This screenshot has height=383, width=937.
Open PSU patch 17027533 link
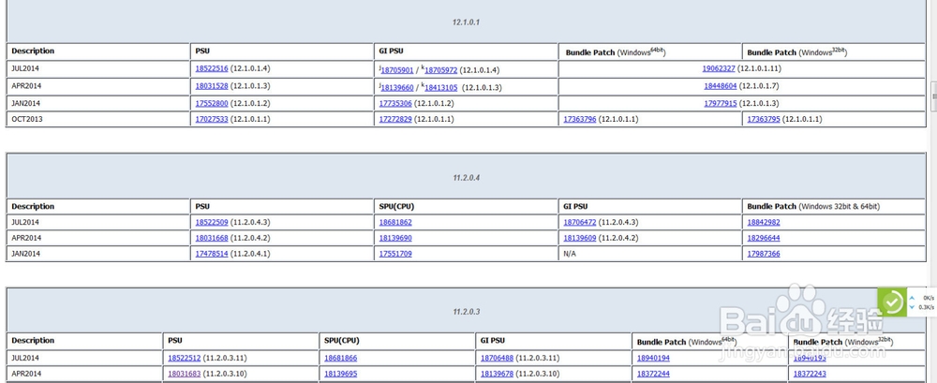point(212,120)
